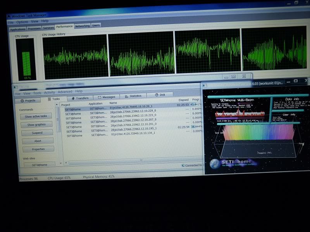Switch to the Processes tab

(x=34, y=29)
